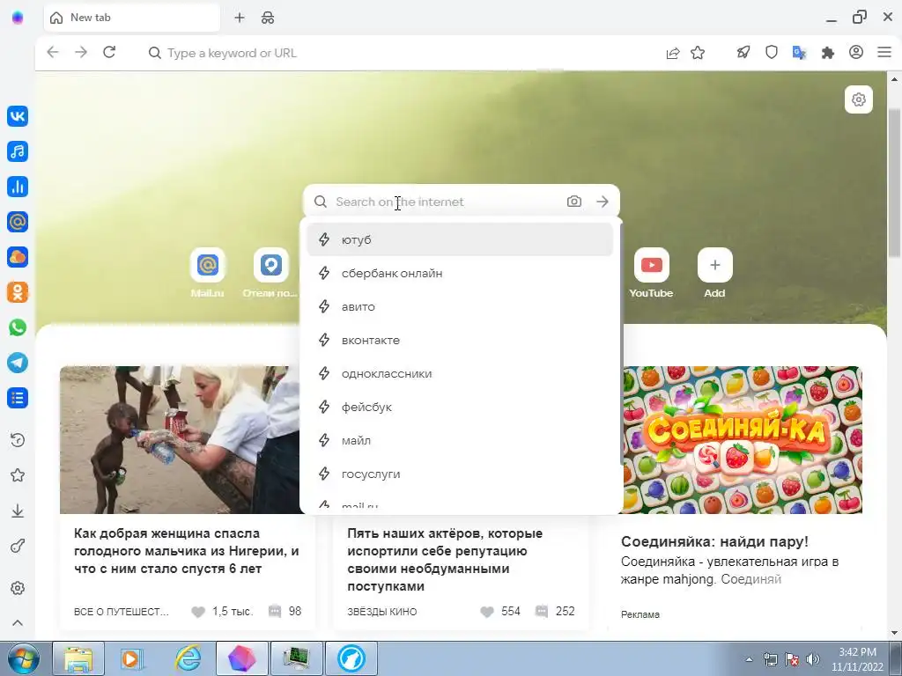This screenshot has width=902, height=676.
Task: Open the Соединяй-ка game ad image
Action: 742,440
